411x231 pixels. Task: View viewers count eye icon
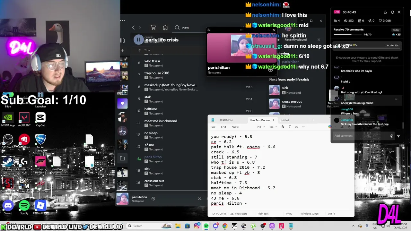[346, 21]
